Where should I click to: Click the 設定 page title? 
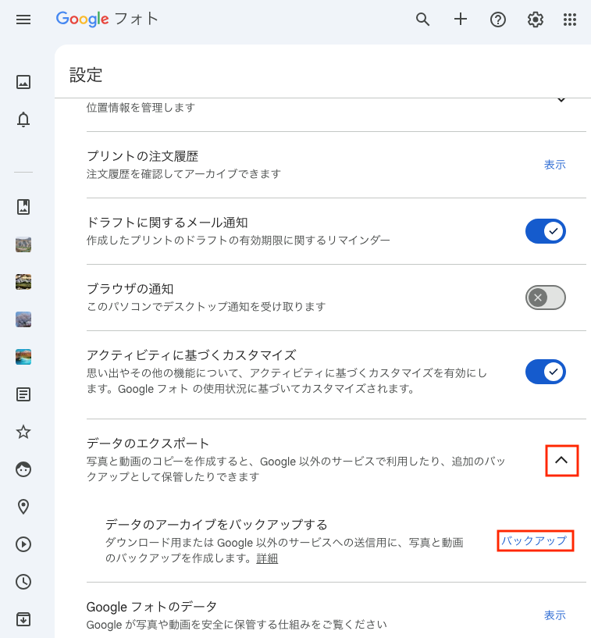pos(86,75)
